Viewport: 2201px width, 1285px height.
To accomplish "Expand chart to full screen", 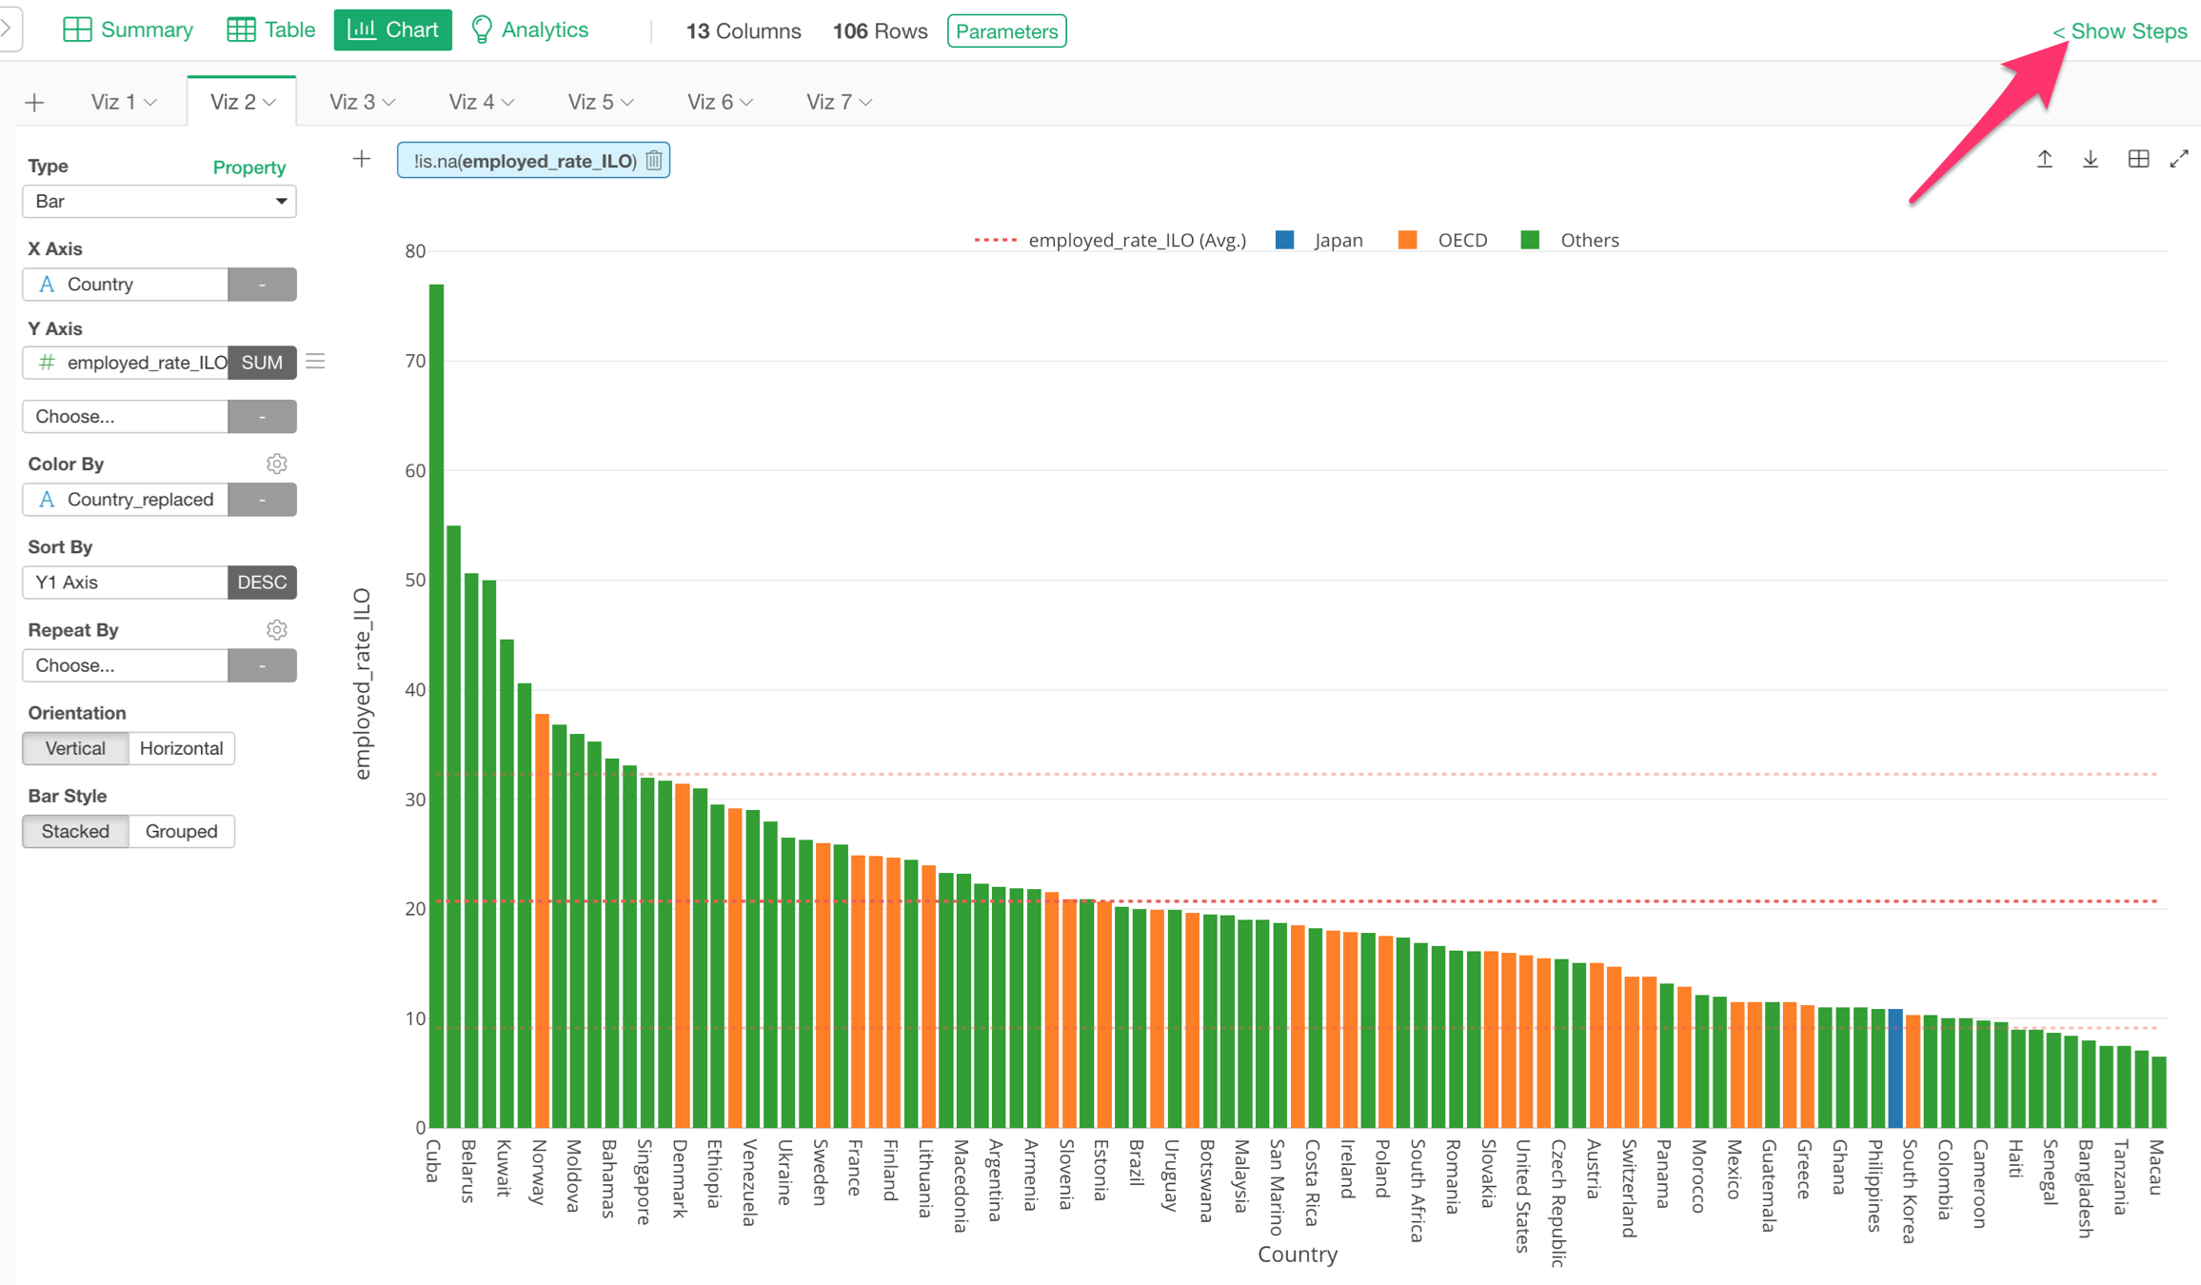I will [2179, 159].
